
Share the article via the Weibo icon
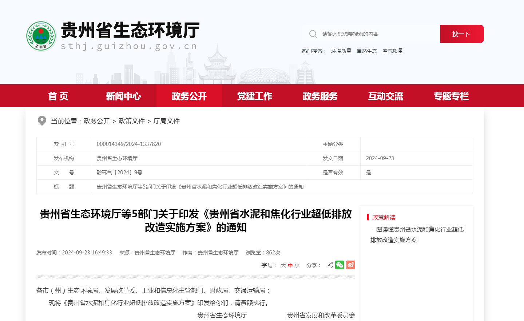350,265
